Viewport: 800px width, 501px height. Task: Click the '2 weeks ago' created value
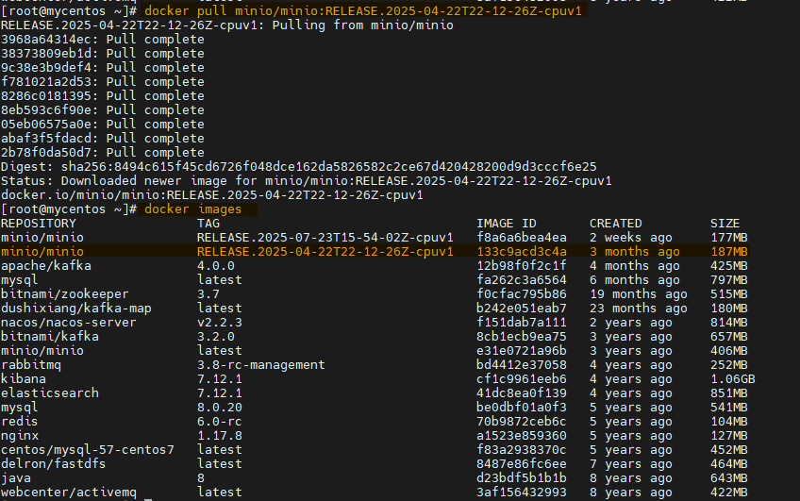pyautogui.click(x=630, y=238)
